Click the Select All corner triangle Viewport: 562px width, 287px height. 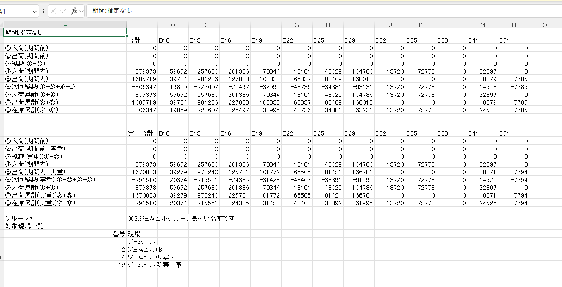[2, 25]
